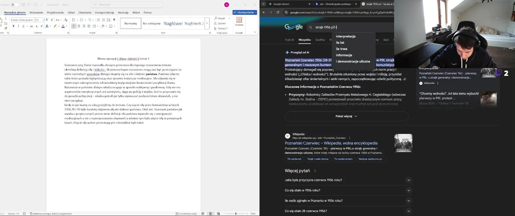Click the Copy icon in clipboard group
This screenshot has height=216, width=515.
[6, 23]
